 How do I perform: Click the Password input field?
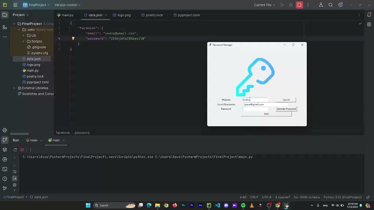(255, 109)
